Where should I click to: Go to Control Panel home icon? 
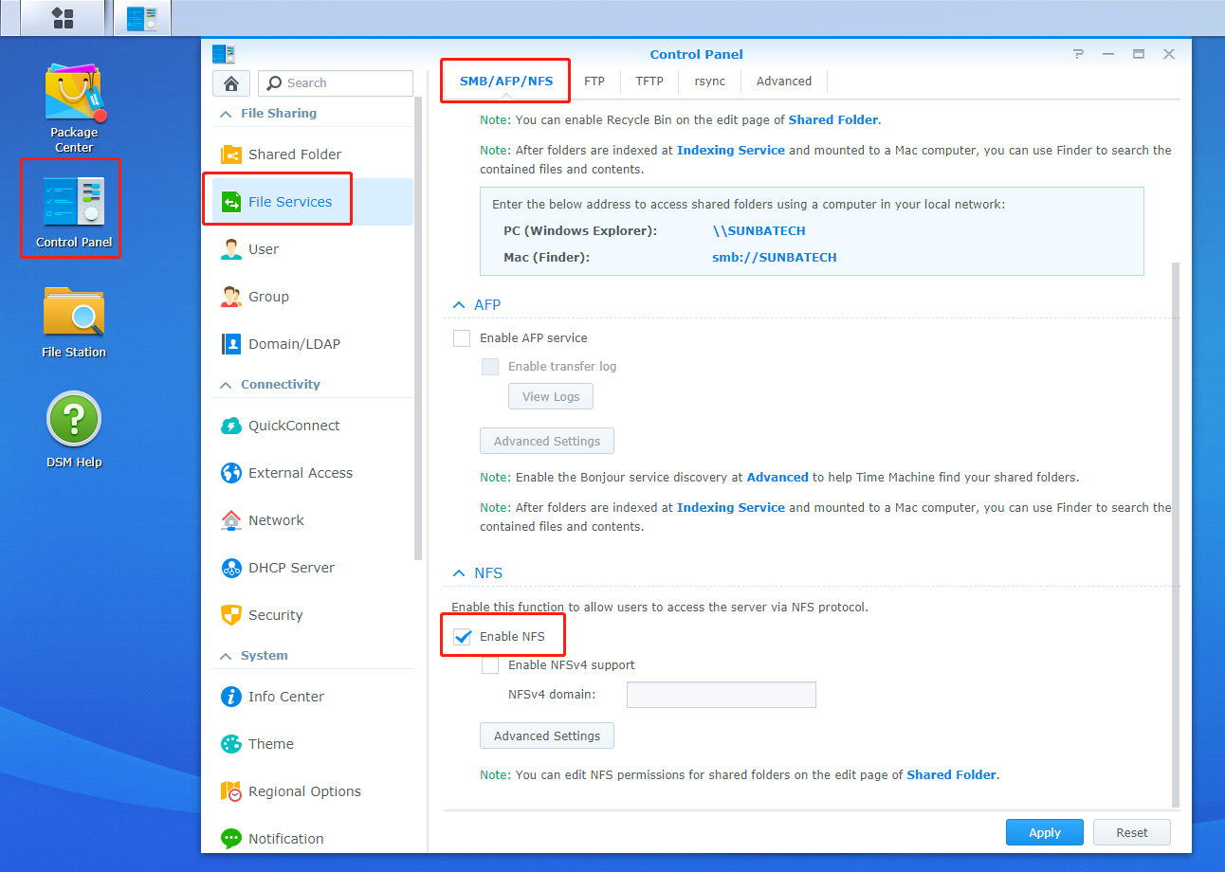[x=230, y=83]
